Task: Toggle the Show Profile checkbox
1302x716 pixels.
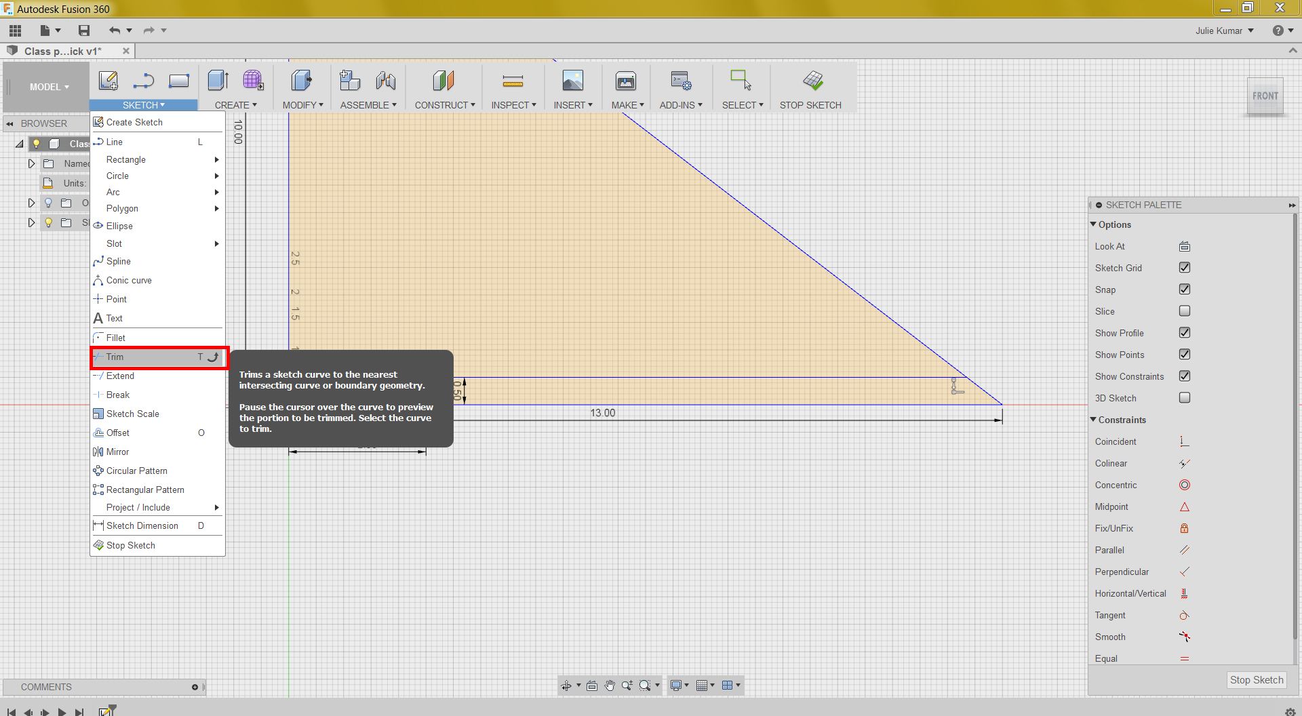Action: tap(1185, 333)
